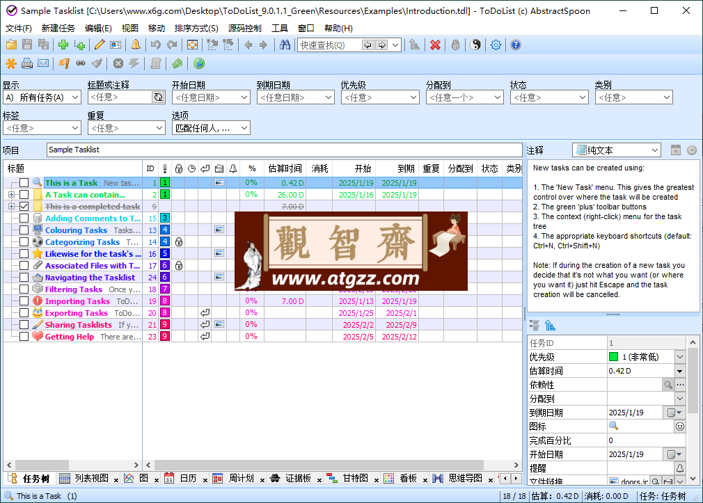The image size is (703, 503).
Task: Click the globe icon in second toolbar
Action: pyautogui.click(x=199, y=64)
